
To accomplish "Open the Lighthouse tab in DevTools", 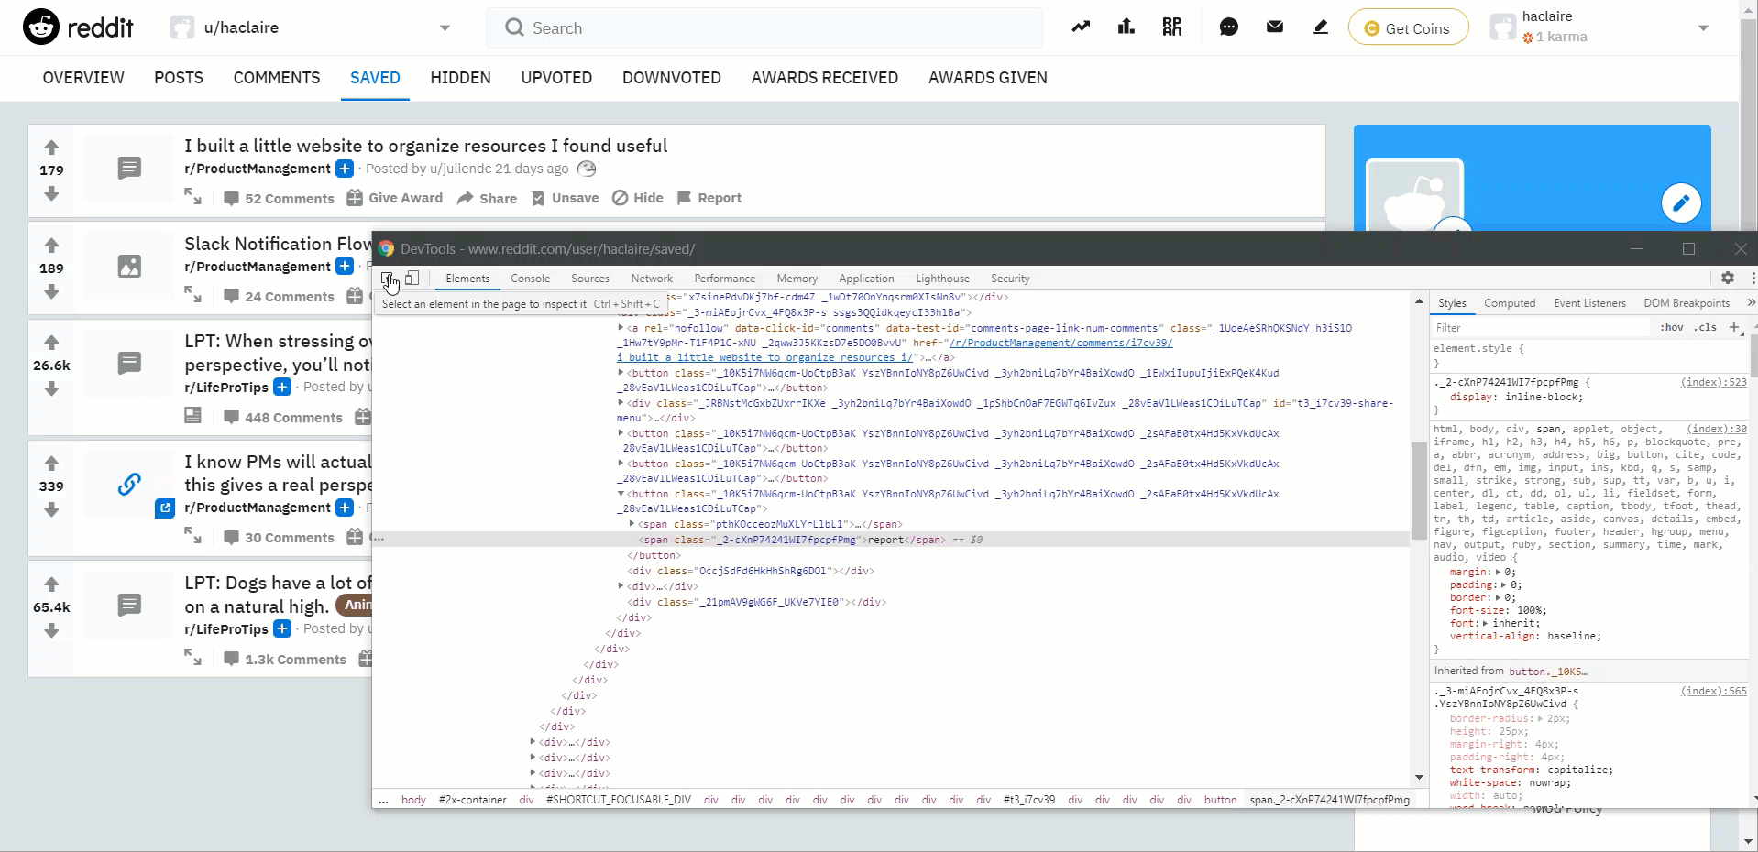I will [942, 279].
